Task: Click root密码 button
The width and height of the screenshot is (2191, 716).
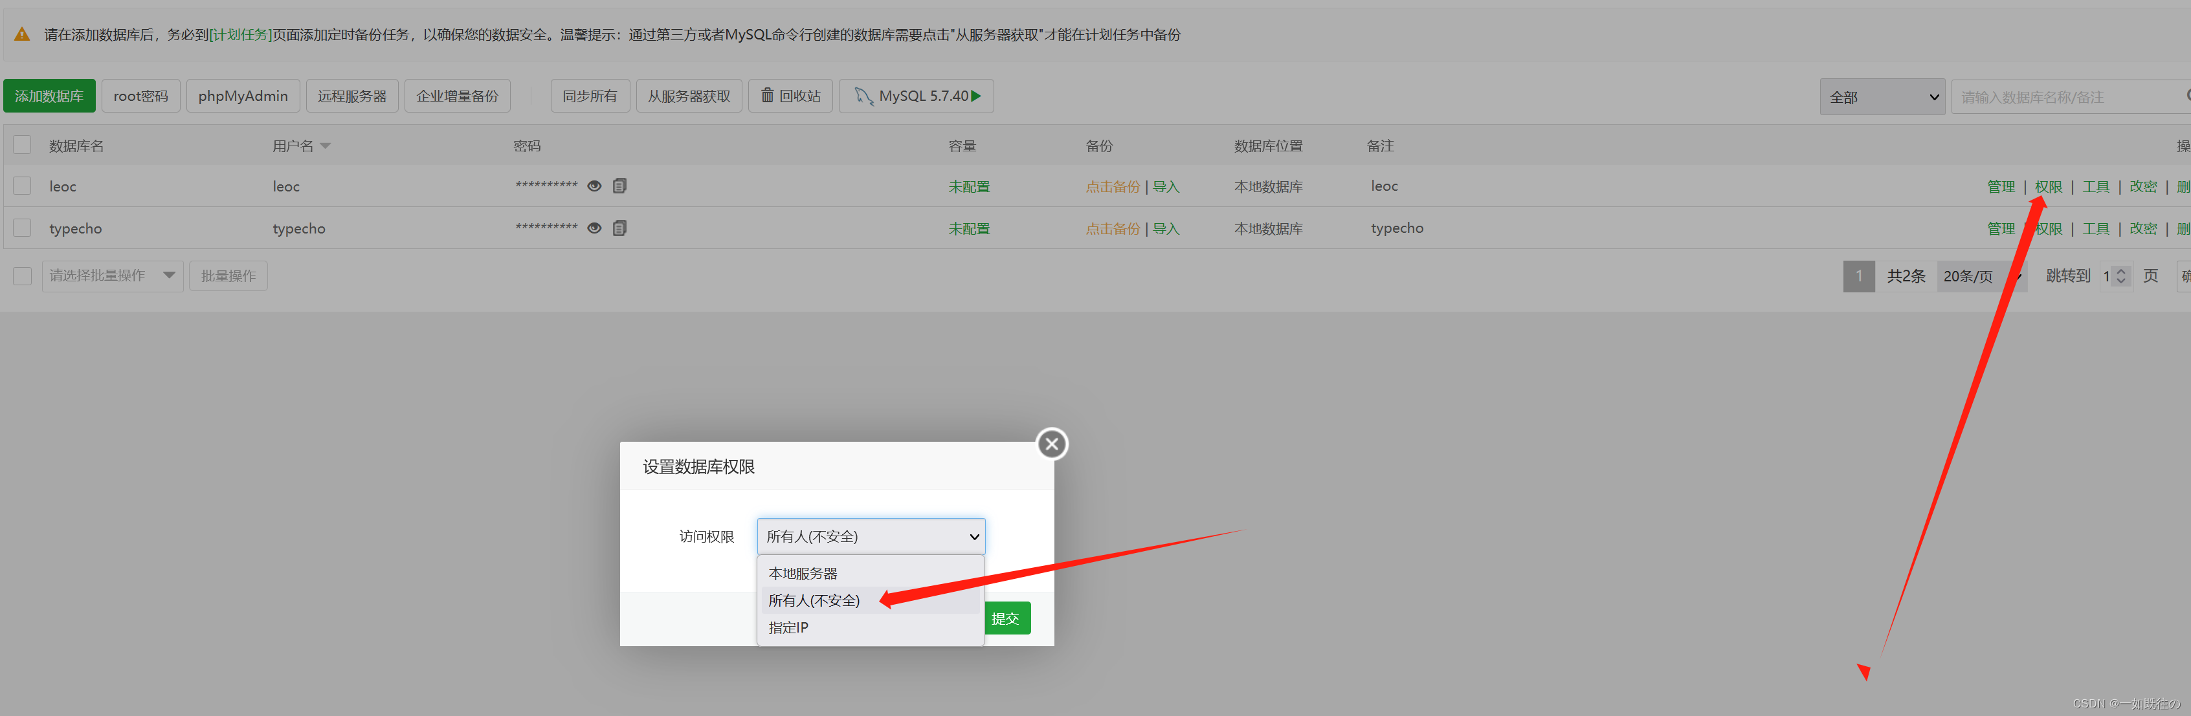Action: [x=141, y=96]
